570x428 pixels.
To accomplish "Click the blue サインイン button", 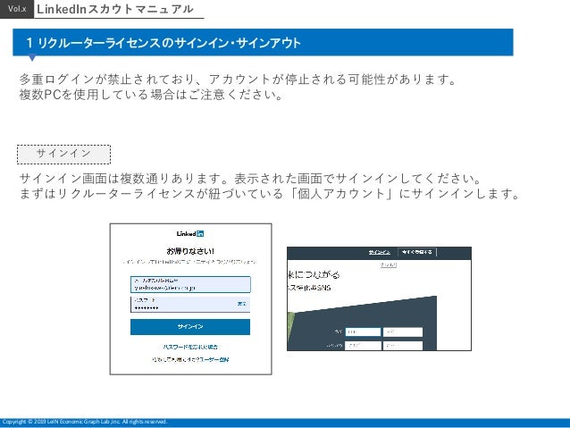I will pyautogui.click(x=190, y=326).
